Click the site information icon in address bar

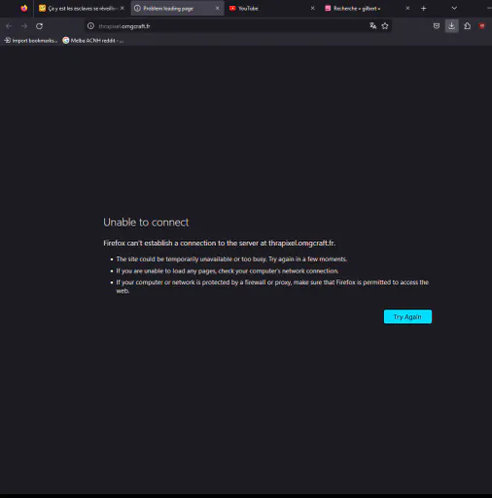pyautogui.click(x=90, y=26)
